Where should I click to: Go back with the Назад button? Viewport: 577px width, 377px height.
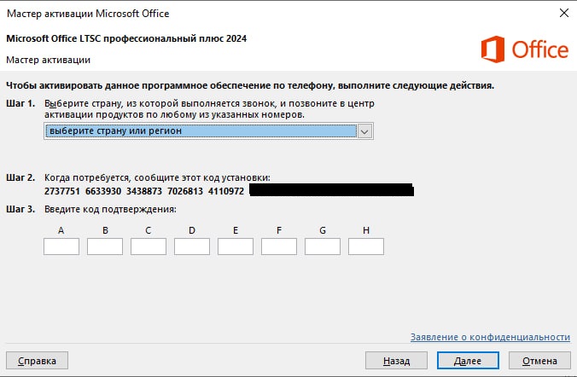[x=396, y=361]
